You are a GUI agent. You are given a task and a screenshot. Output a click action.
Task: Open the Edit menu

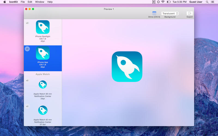pyautogui.click(x=30, y=2)
